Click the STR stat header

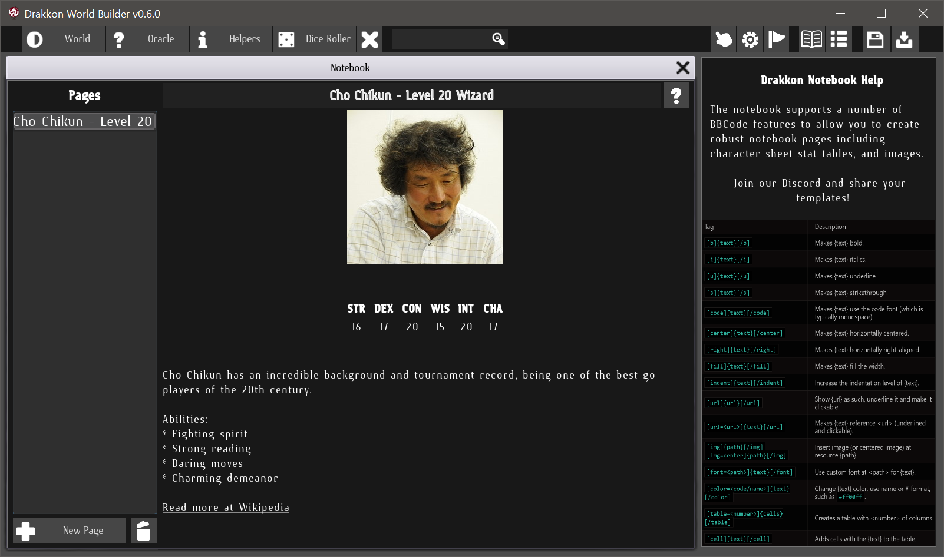point(356,309)
